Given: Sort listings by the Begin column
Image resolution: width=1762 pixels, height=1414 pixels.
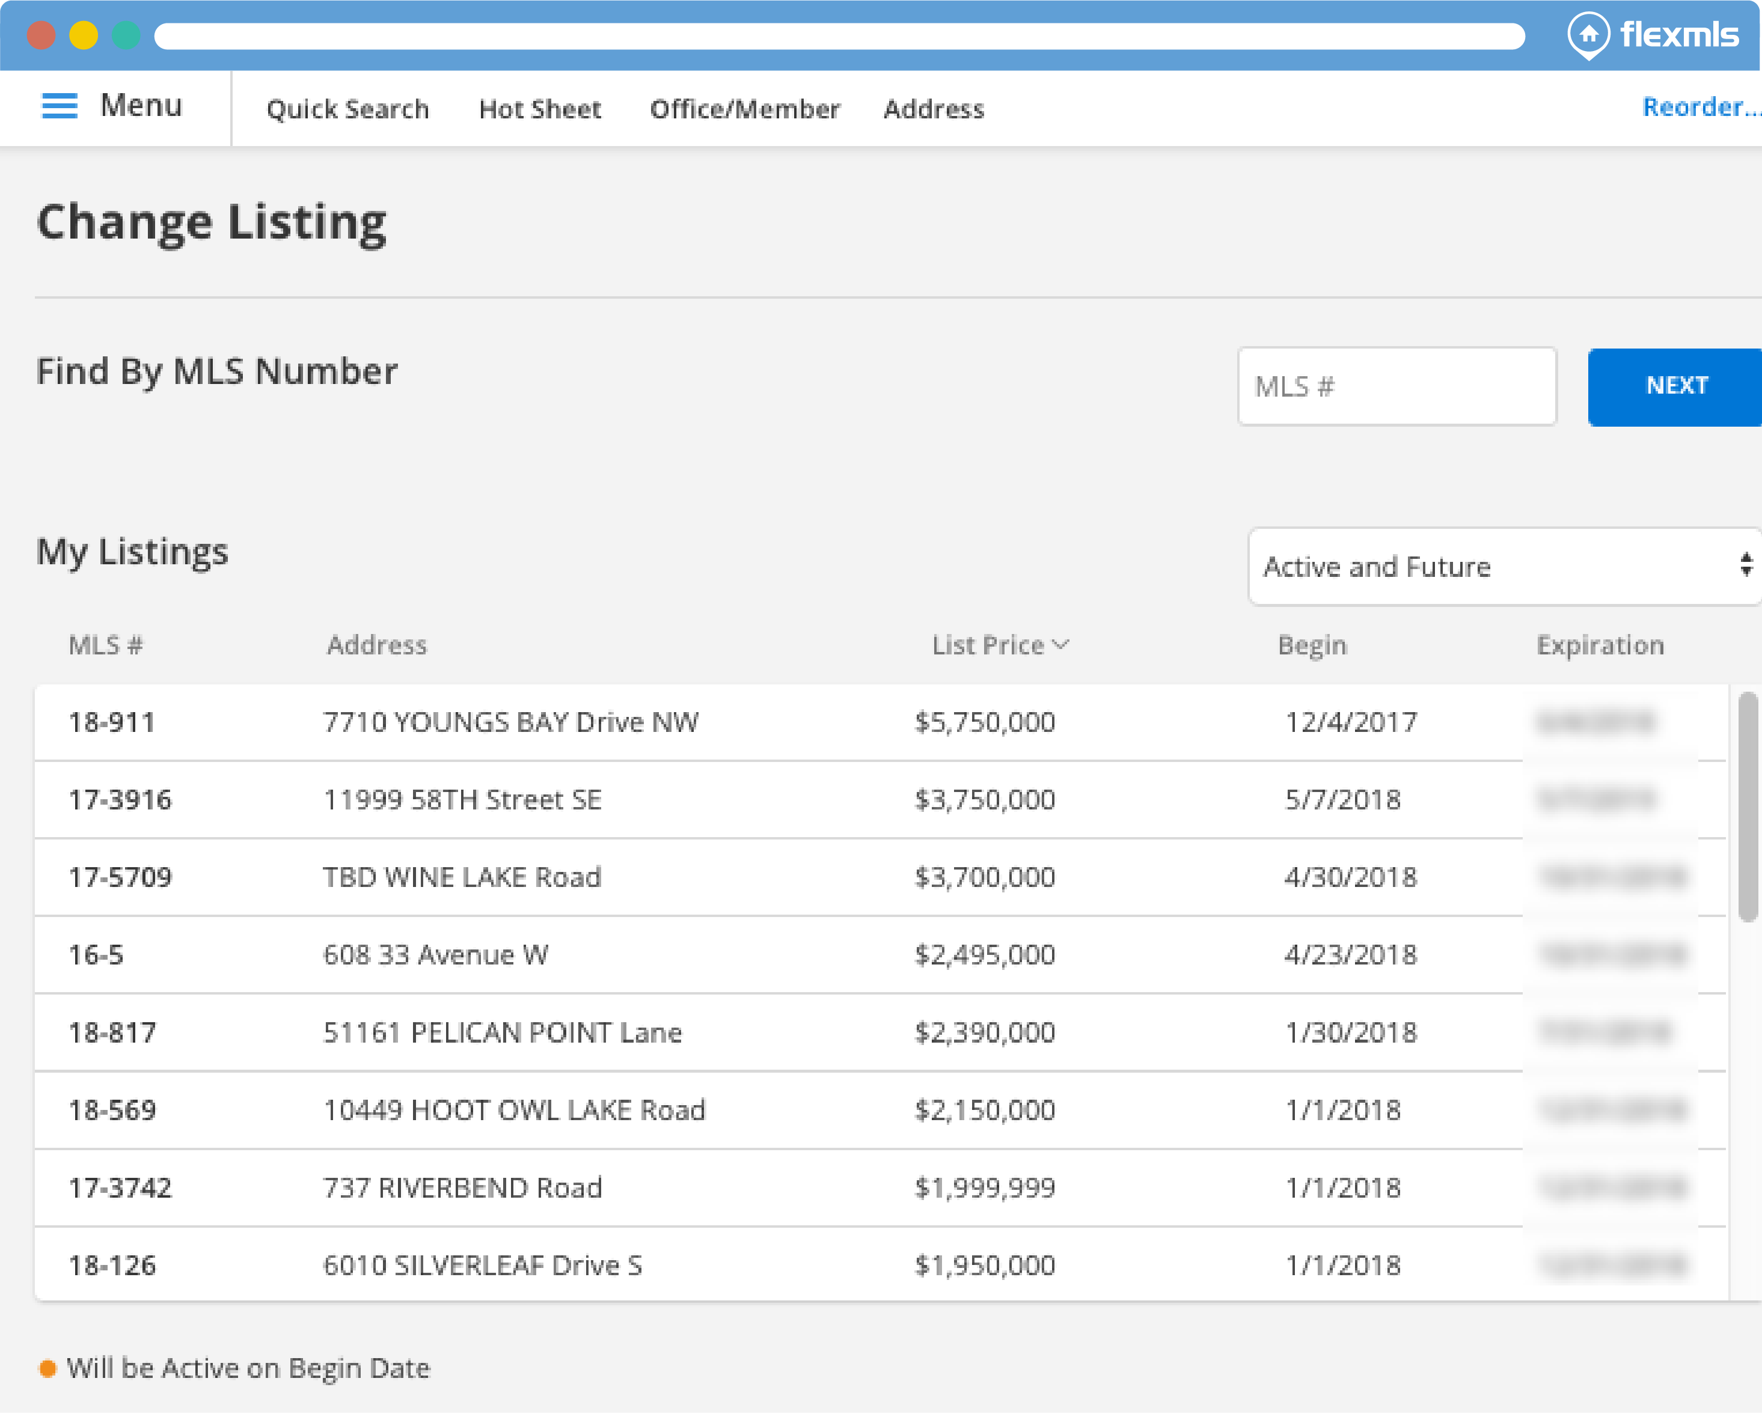Looking at the screenshot, I should pyautogui.click(x=1312, y=645).
